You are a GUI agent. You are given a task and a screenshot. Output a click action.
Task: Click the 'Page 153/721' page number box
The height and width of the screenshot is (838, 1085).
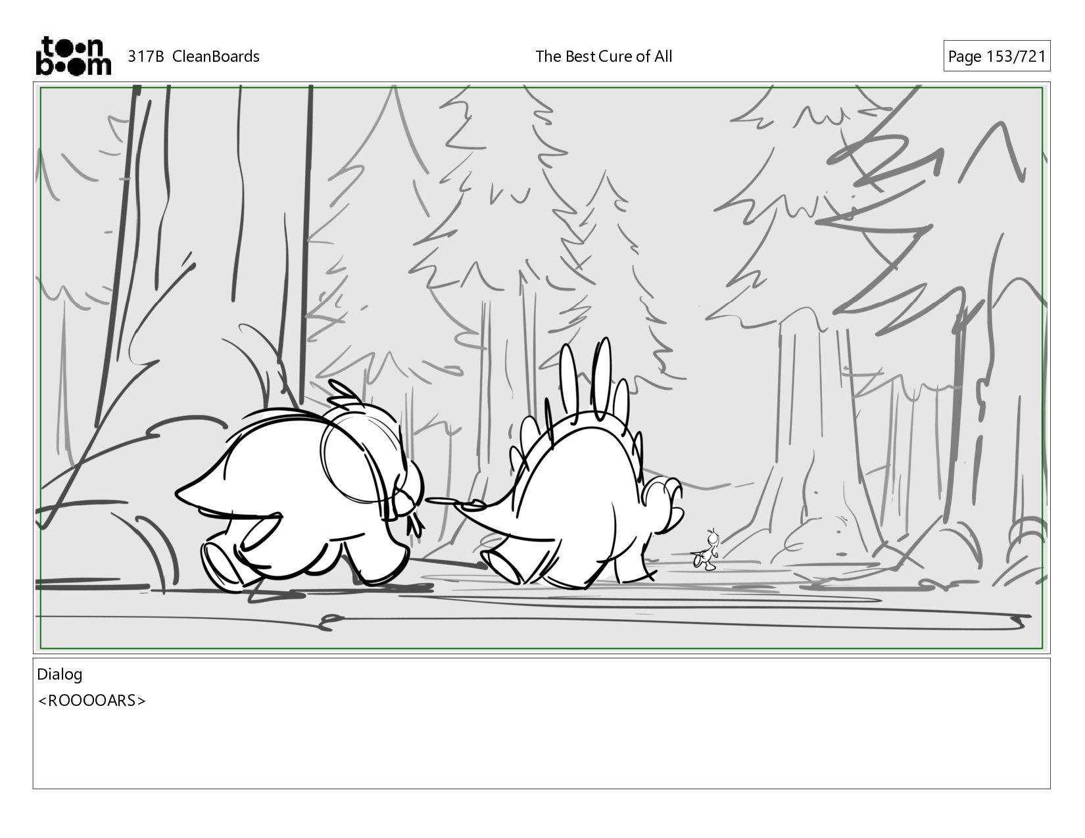[996, 57]
